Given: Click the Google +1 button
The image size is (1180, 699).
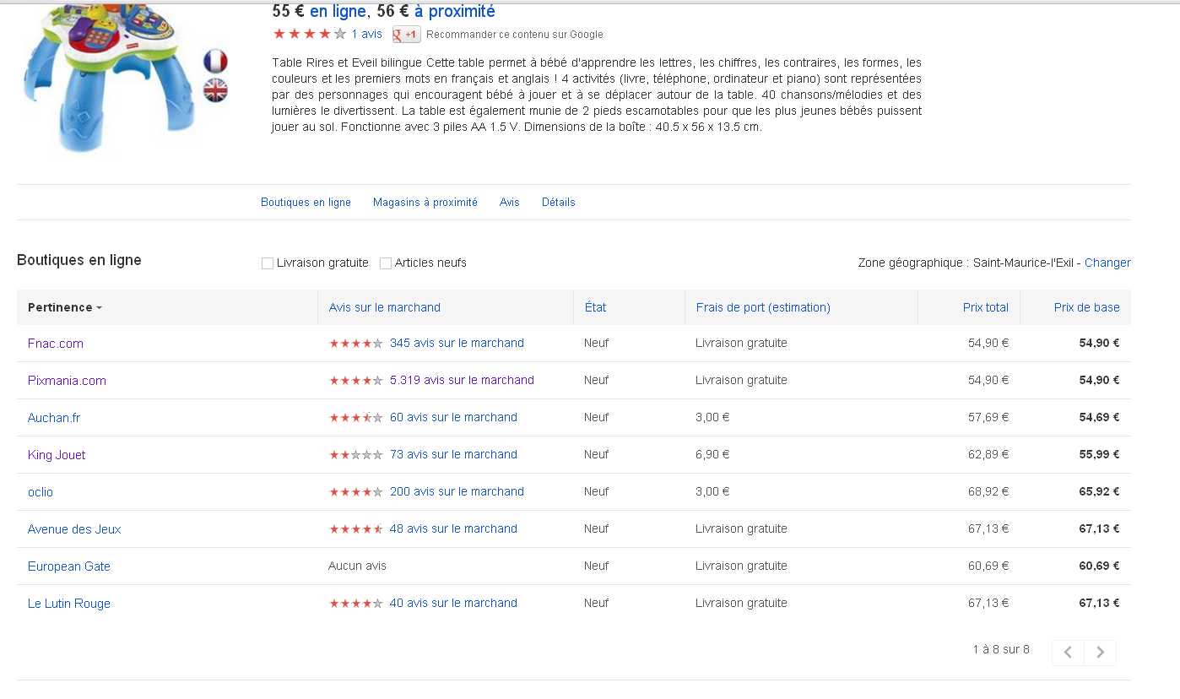Looking at the screenshot, I should (x=406, y=35).
